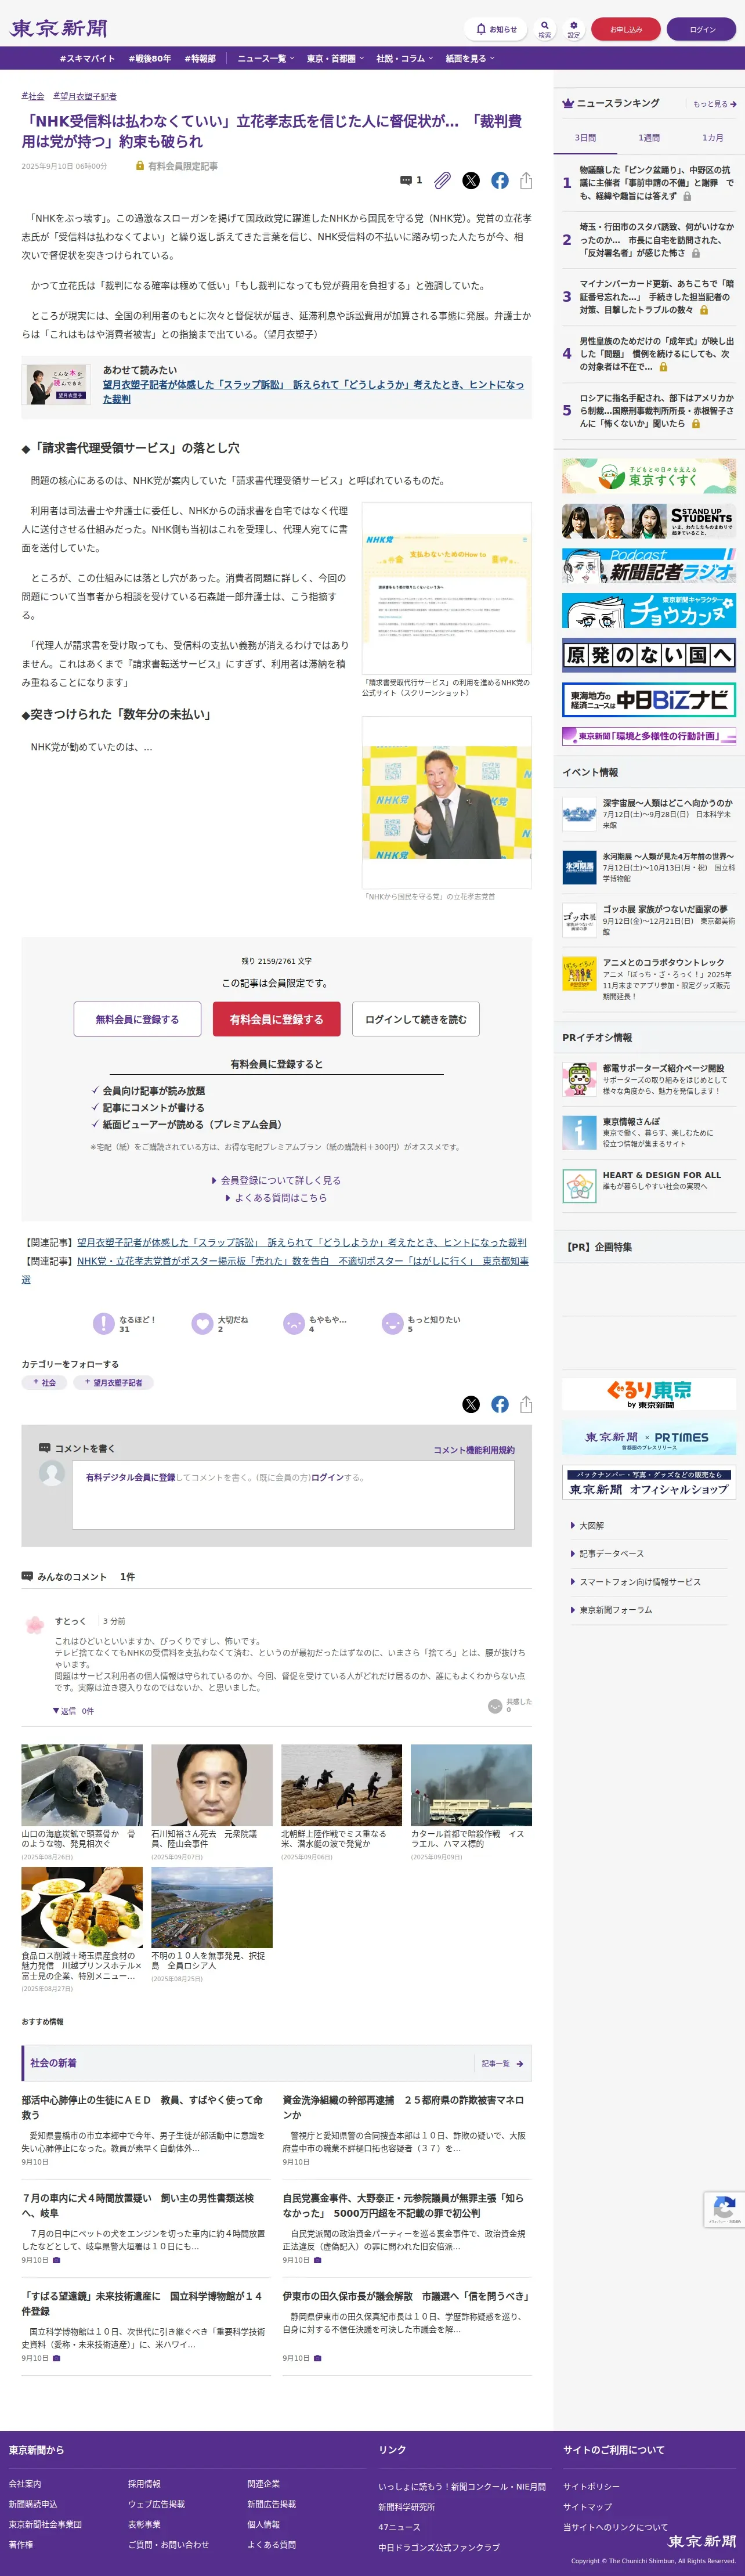Open the 東京新聞 logo in the header

click(x=58, y=28)
